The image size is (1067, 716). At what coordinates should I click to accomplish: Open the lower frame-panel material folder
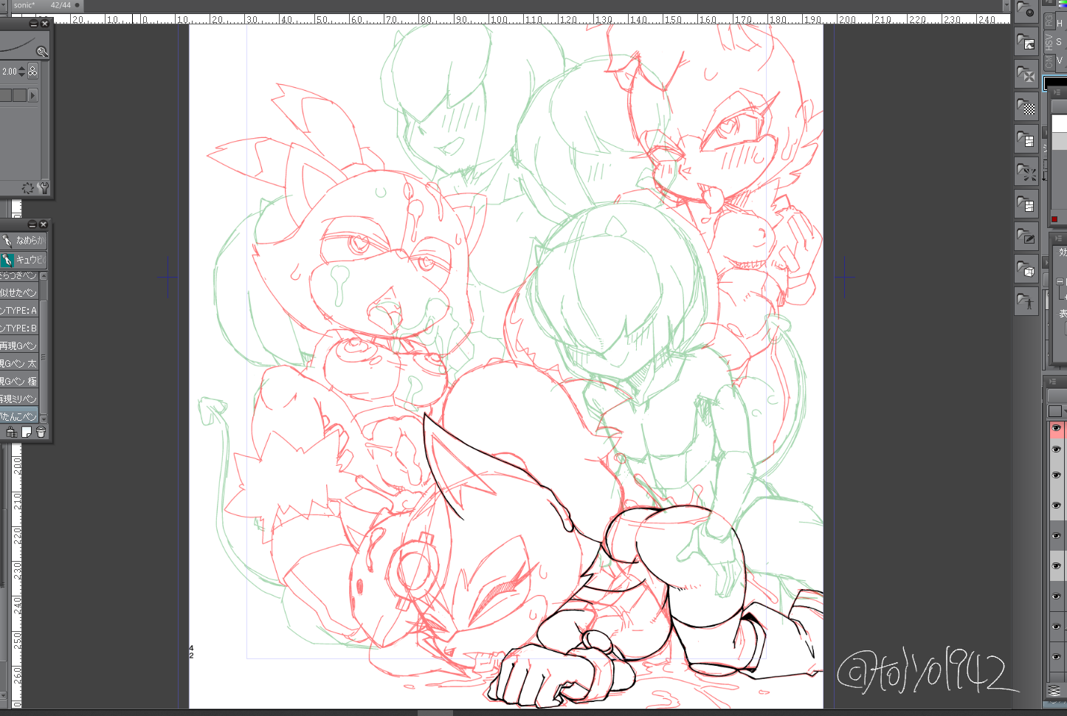(x=1026, y=204)
